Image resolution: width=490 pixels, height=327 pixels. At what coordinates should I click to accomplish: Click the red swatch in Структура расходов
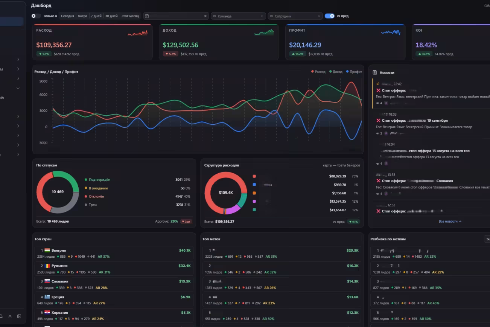(254, 176)
